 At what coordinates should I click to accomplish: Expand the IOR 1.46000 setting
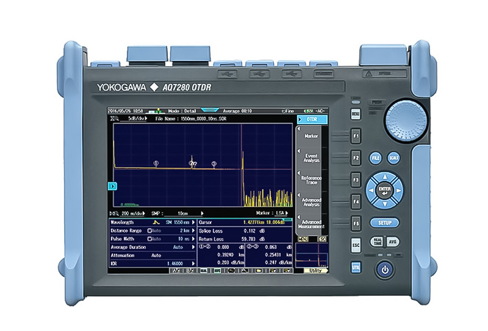(152, 263)
